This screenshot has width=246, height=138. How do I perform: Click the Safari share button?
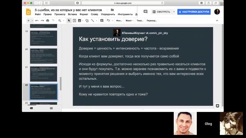coord(208,3)
